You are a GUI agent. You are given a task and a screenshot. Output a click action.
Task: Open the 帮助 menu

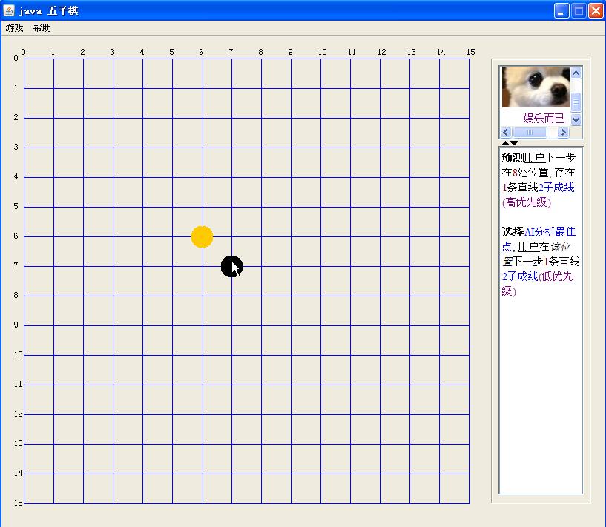coord(42,28)
